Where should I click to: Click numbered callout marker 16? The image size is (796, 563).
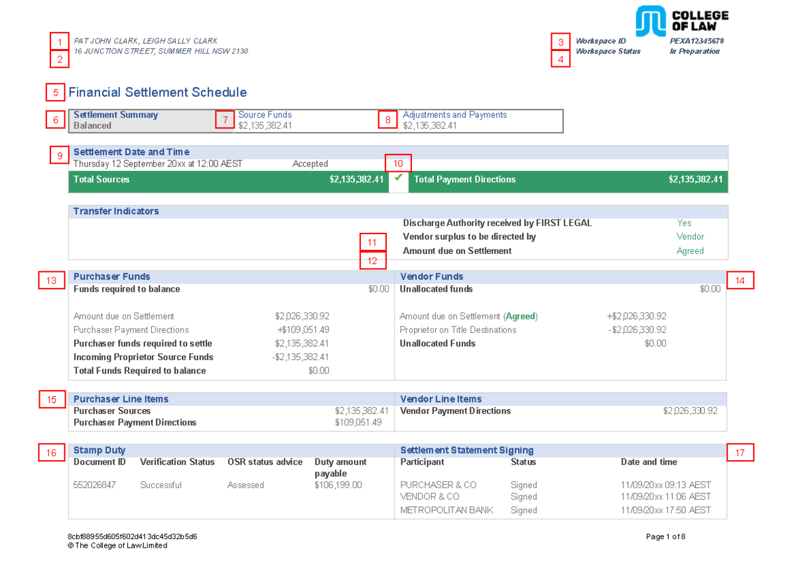click(x=51, y=453)
